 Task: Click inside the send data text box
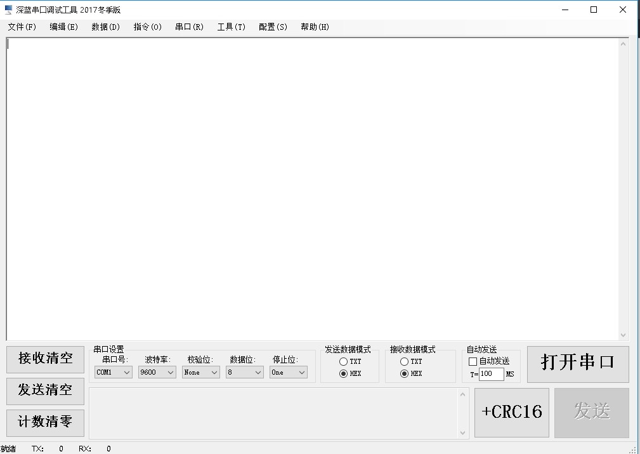coord(273,413)
